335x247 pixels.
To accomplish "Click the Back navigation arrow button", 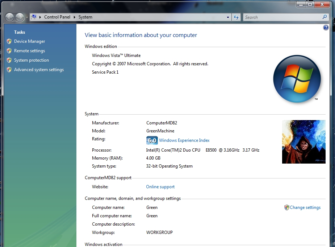I will click(x=9, y=17).
